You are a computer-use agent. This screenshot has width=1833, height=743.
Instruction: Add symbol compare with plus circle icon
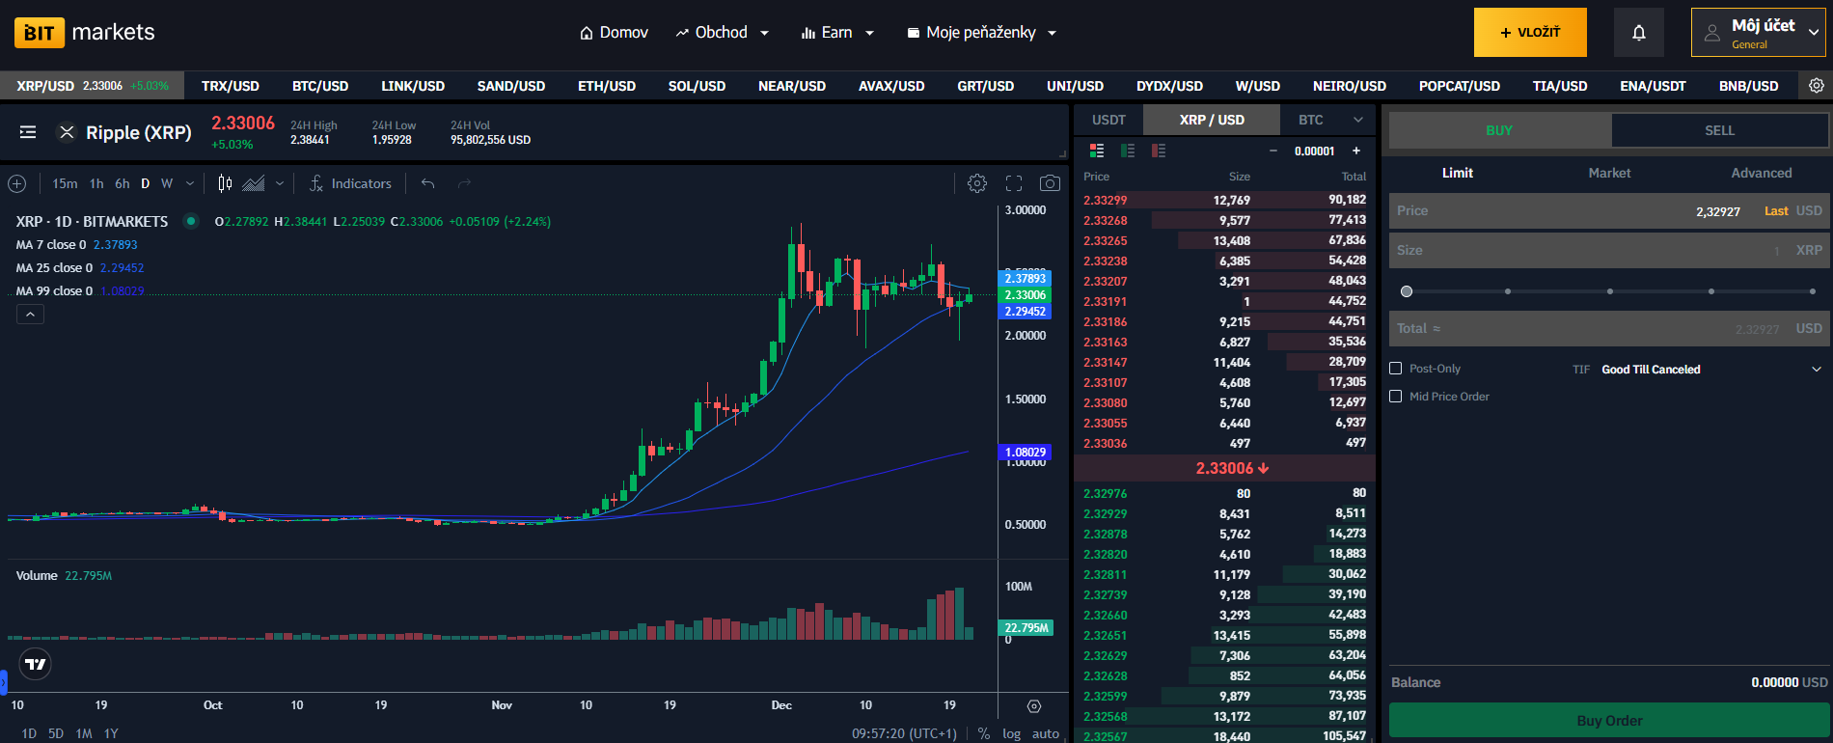click(17, 183)
